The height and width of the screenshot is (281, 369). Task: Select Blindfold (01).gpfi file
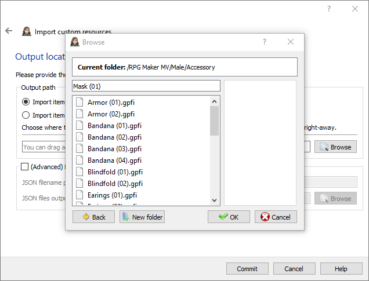coord(115,171)
